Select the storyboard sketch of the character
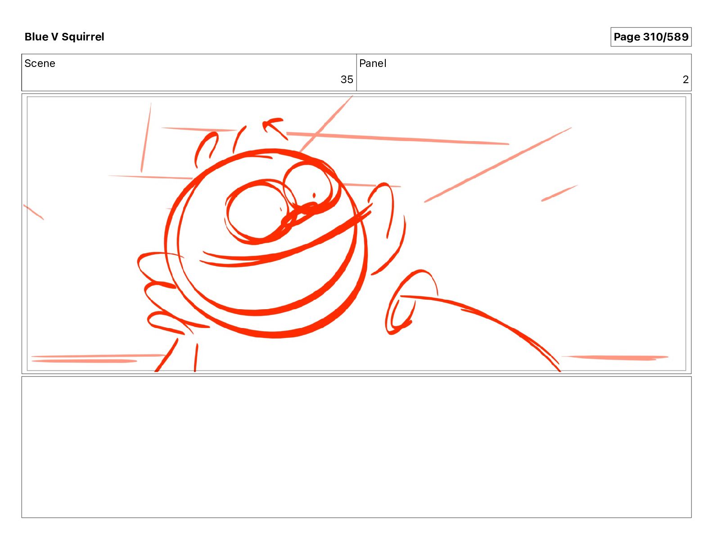This screenshot has height=550, width=713. (356, 234)
